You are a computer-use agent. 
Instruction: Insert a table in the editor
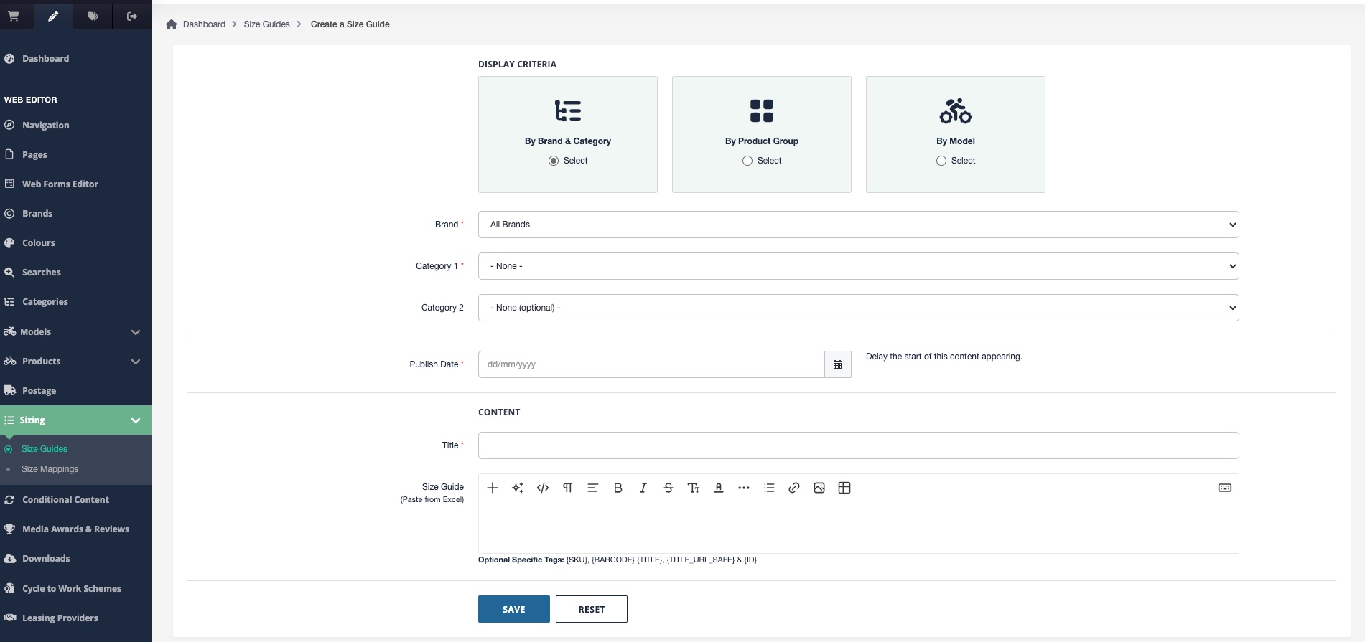pyautogui.click(x=844, y=488)
